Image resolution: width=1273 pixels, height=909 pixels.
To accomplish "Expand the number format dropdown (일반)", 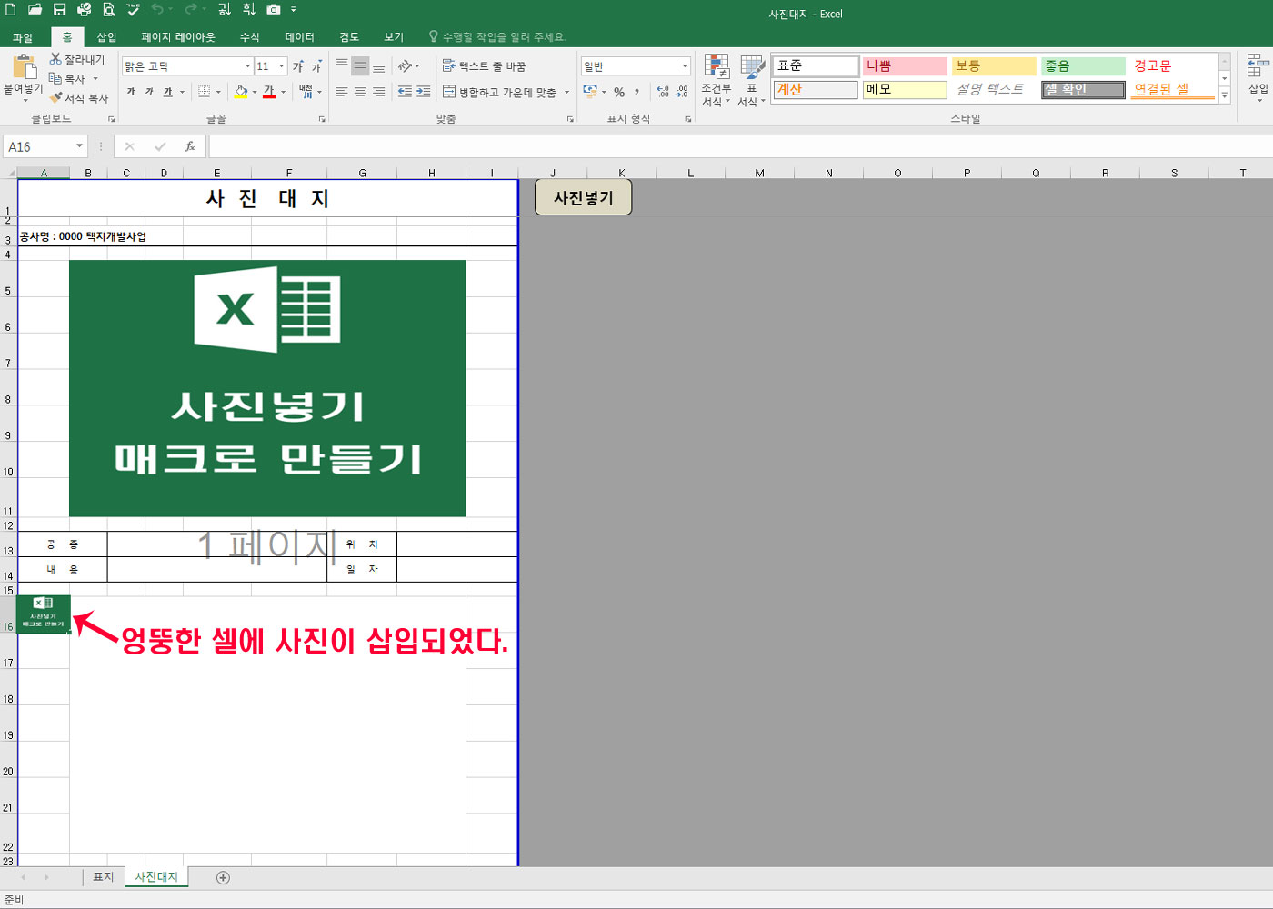I will (x=685, y=66).
